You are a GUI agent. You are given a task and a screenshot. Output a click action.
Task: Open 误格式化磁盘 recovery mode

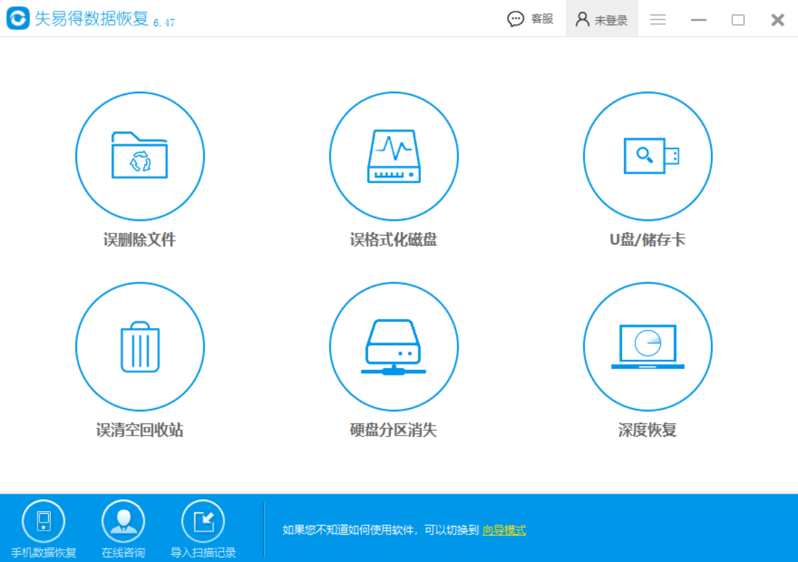(x=394, y=155)
